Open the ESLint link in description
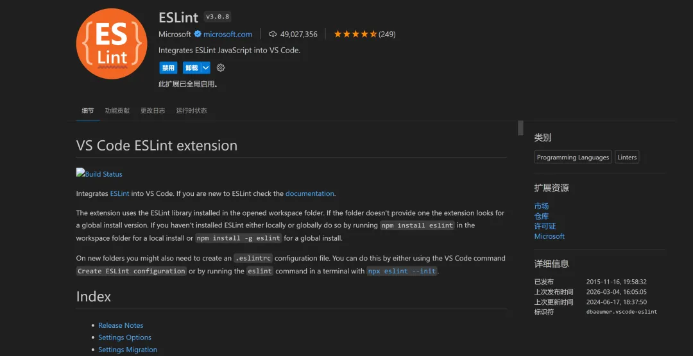 [x=120, y=193]
